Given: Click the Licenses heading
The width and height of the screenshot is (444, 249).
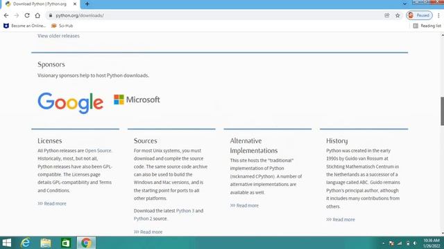Looking at the screenshot, I should click(x=49, y=140).
